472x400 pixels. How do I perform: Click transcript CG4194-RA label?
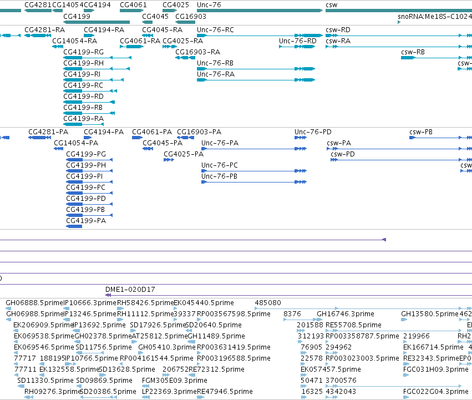pos(104,30)
